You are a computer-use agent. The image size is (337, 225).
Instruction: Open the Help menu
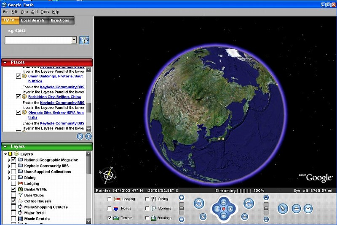(x=56, y=12)
